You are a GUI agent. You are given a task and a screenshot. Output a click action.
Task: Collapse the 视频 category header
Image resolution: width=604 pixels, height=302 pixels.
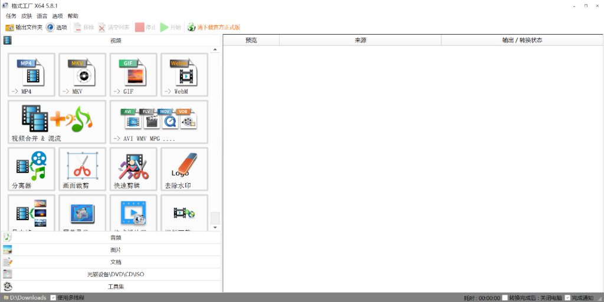pos(111,41)
